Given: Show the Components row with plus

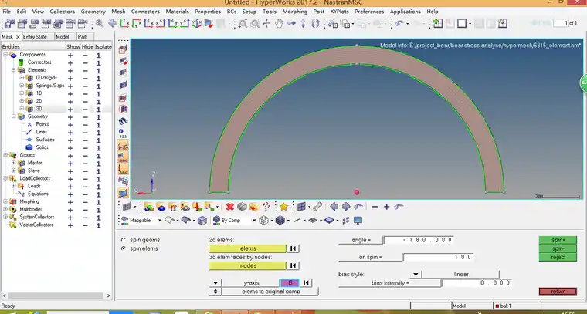Looking at the screenshot, I should [x=70, y=56].
